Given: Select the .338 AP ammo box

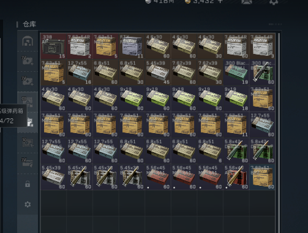Looking at the screenshot, I should (53, 46).
